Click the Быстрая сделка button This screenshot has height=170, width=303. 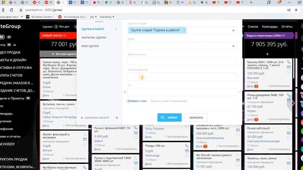(x=64, y=54)
